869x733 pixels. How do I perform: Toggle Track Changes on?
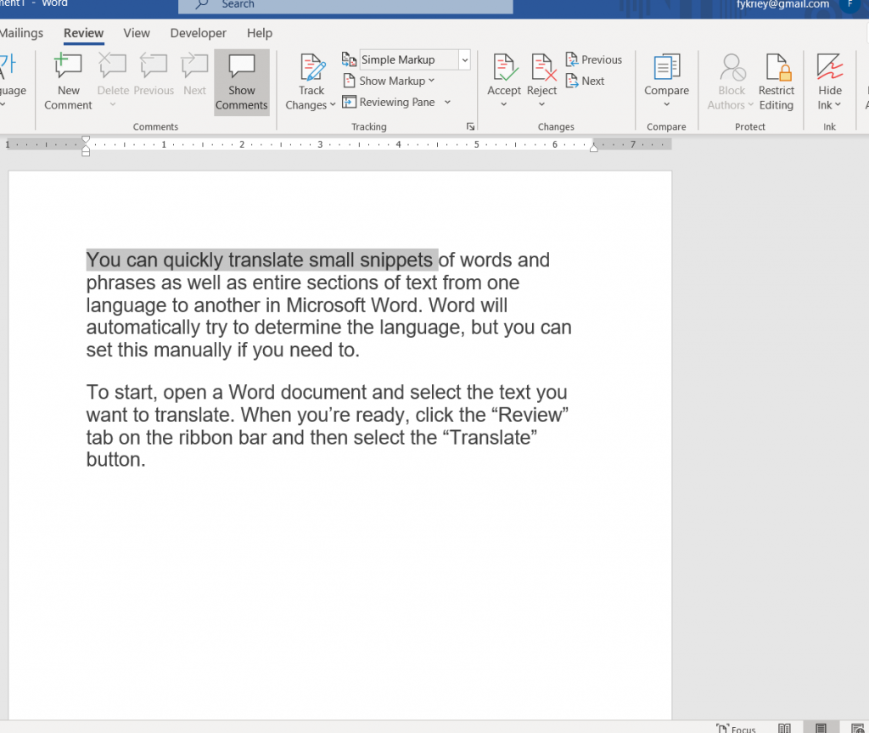pyautogui.click(x=311, y=68)
